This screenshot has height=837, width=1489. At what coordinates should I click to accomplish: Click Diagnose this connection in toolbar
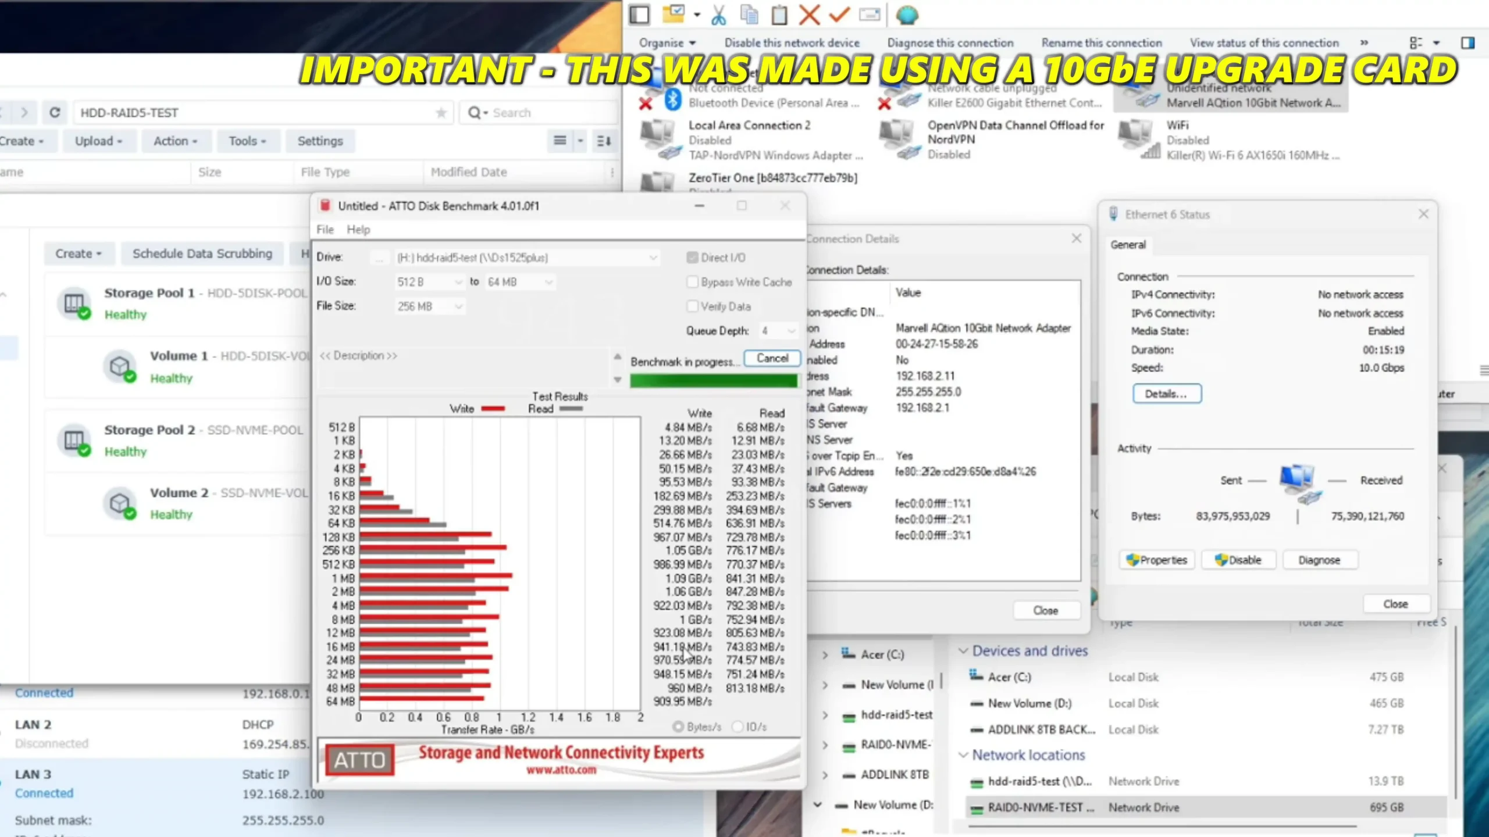point(950,43)
